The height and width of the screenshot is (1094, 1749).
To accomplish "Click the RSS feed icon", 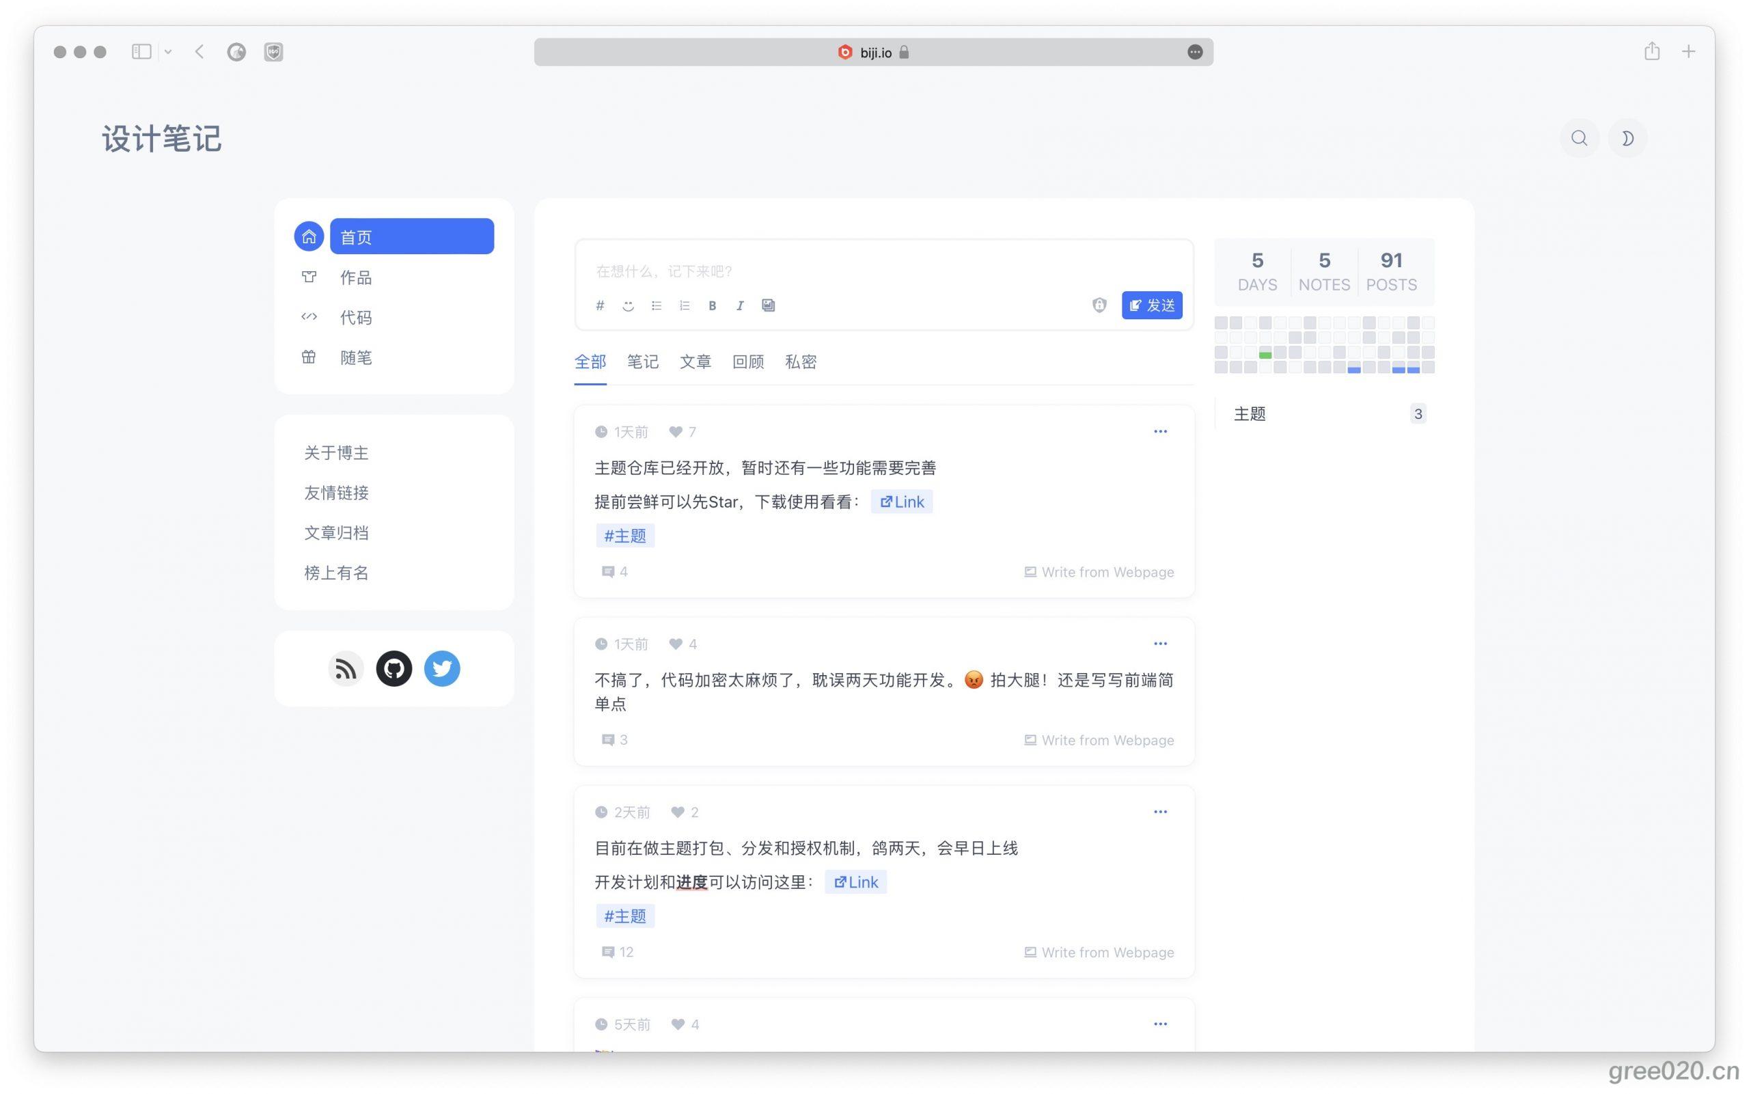I will coord(346,668).
